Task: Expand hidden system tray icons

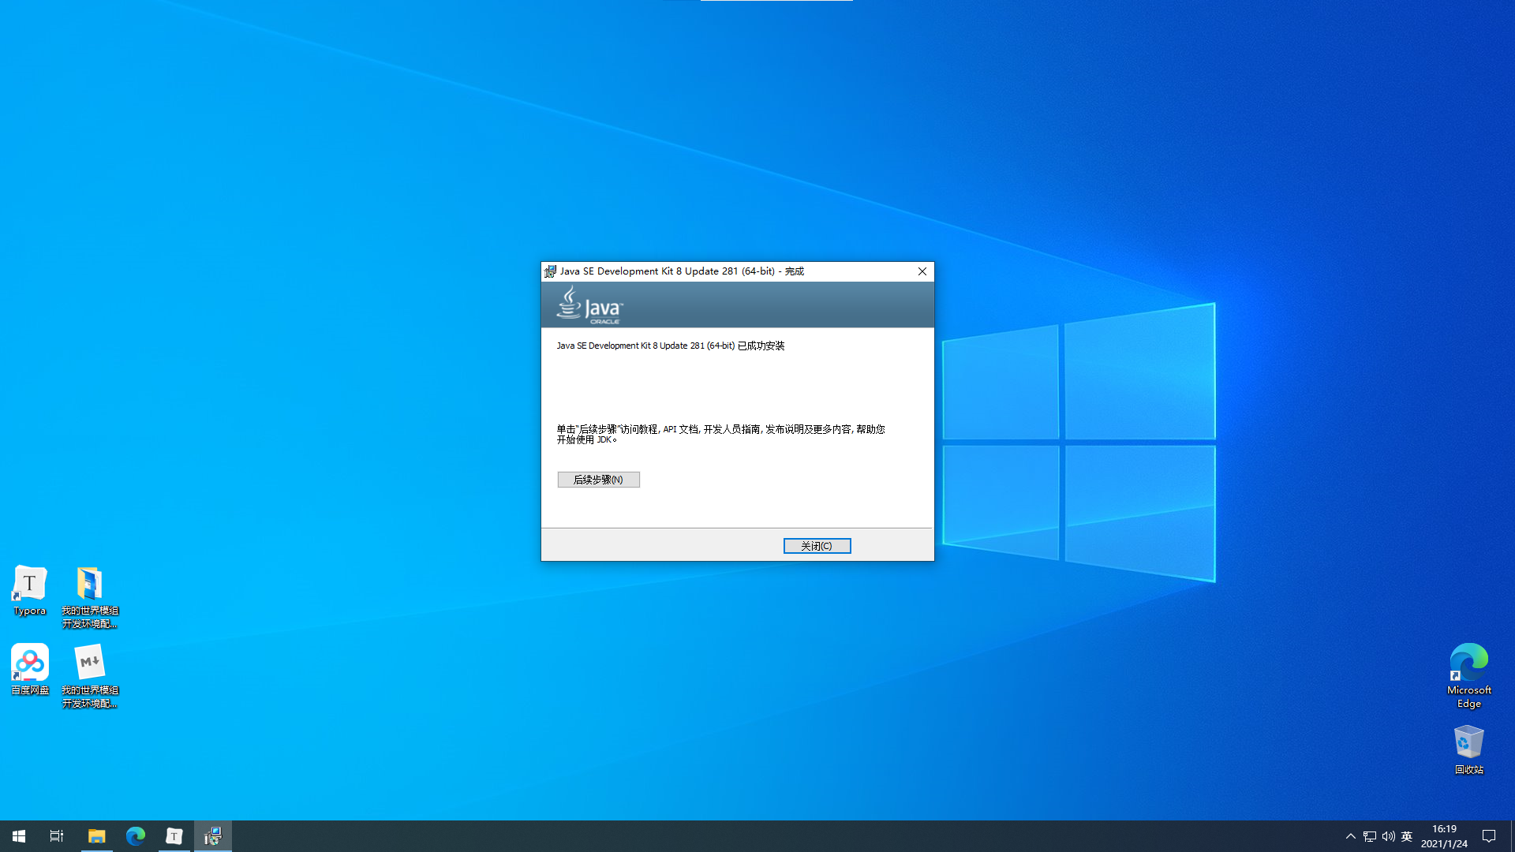Action: click(1350, 836)
